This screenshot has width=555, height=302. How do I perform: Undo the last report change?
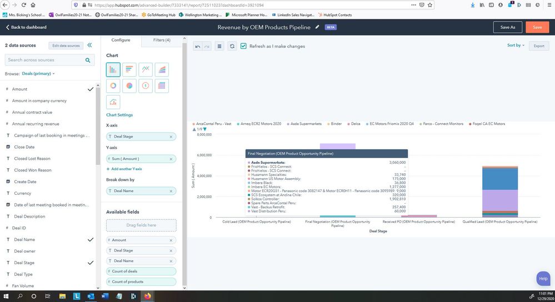pyautogui.click(x=198, y=46)
